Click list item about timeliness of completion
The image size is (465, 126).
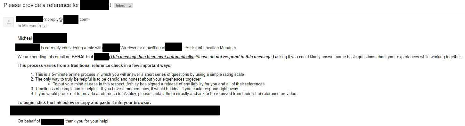click(136, 89)
